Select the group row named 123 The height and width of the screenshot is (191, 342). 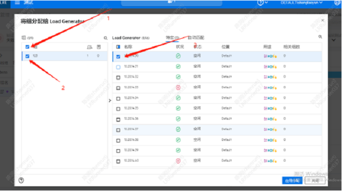(x=65, y=56)
